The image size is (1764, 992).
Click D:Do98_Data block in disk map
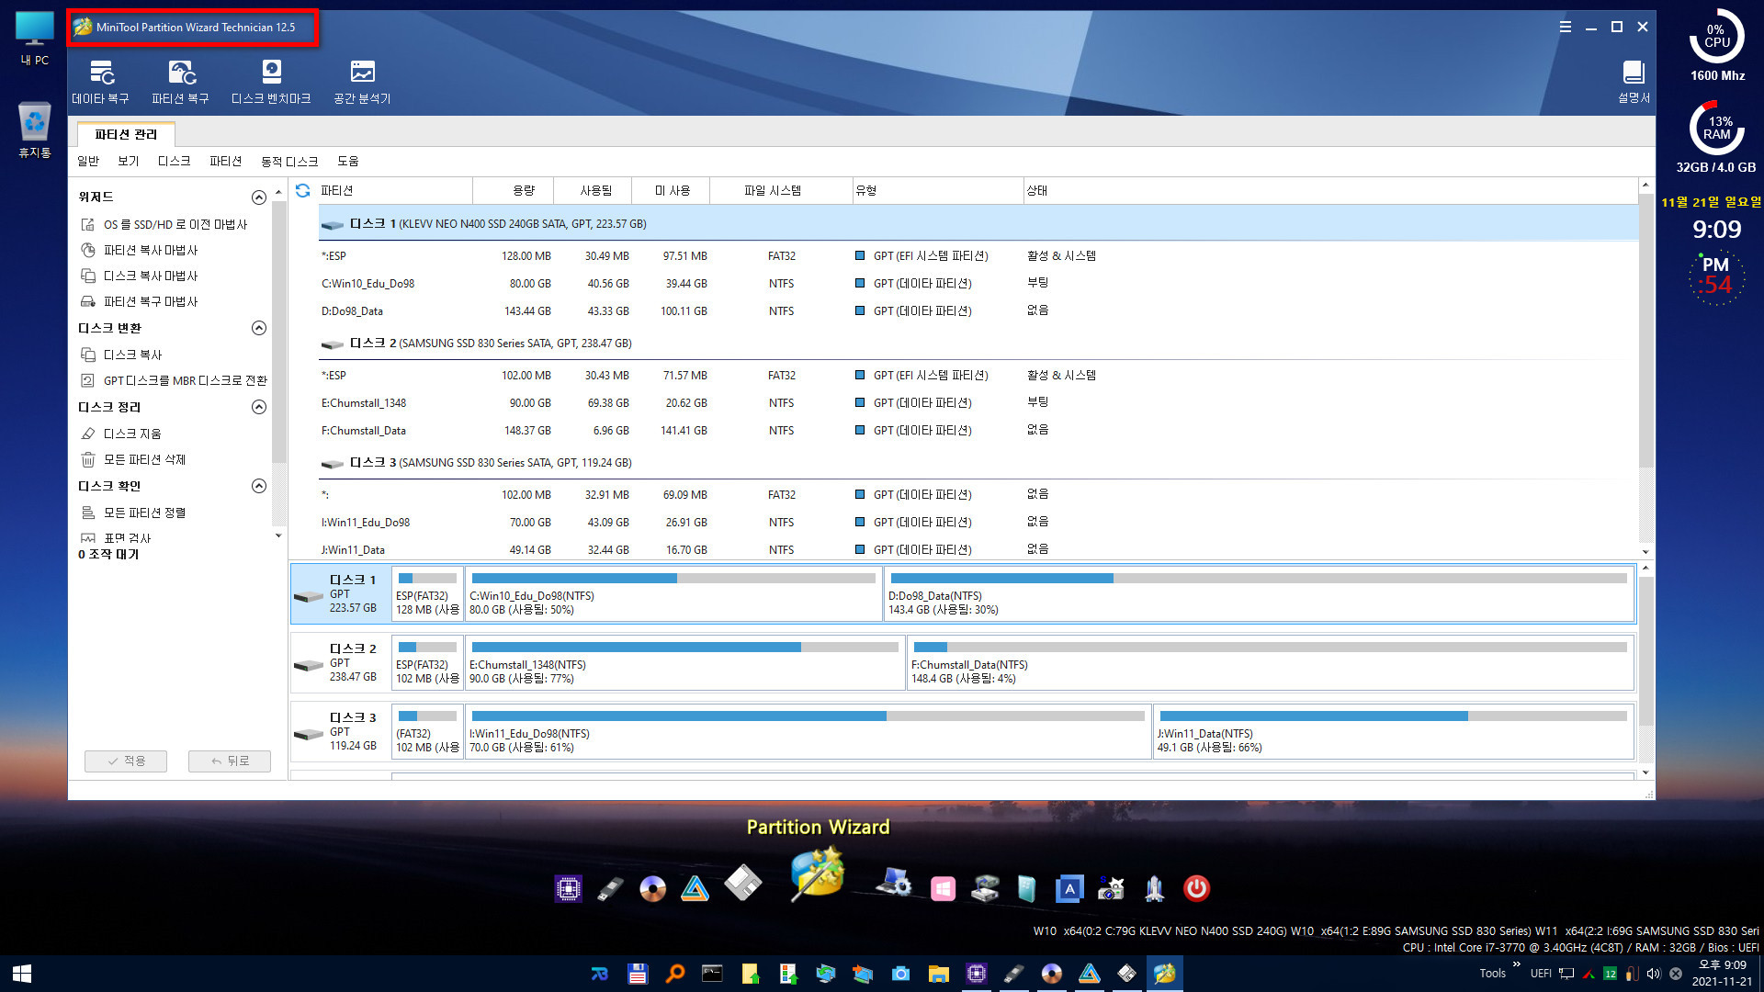(1259, 594)
